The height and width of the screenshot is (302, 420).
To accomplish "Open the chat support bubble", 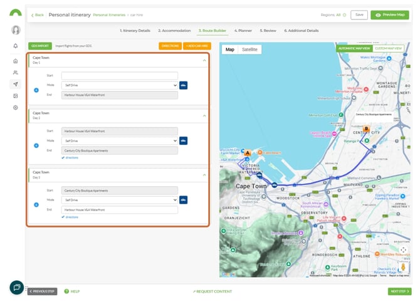I will click(16, 287).
